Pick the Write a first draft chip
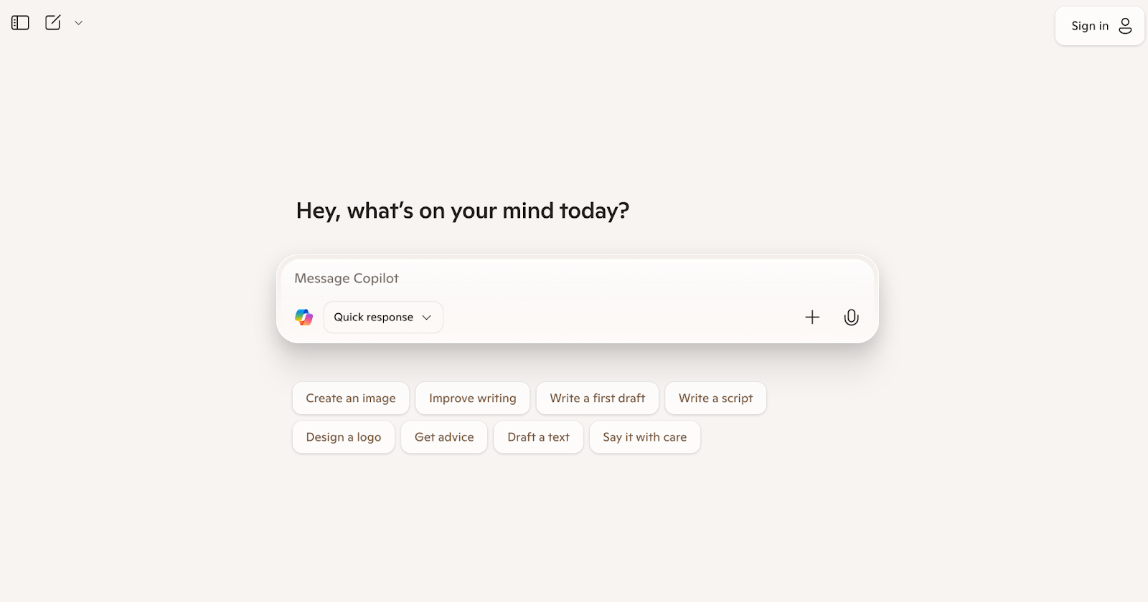 [598, 398]
